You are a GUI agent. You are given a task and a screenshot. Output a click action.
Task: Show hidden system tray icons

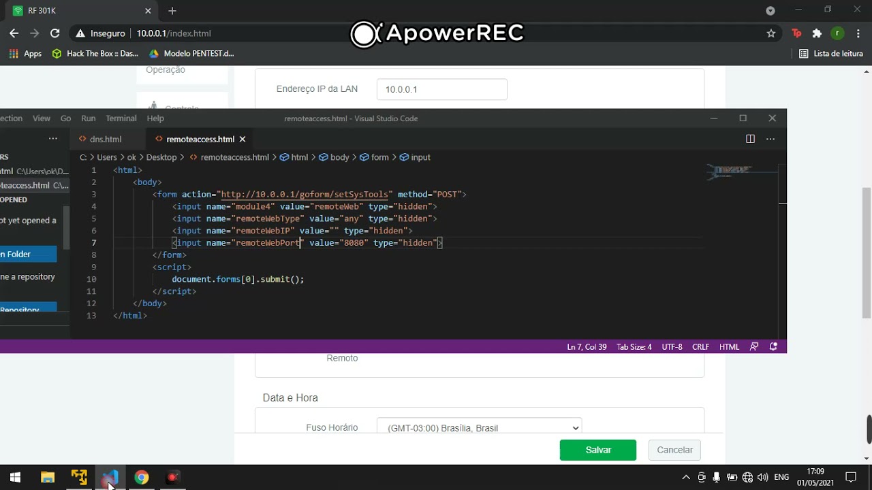(686, 477)
